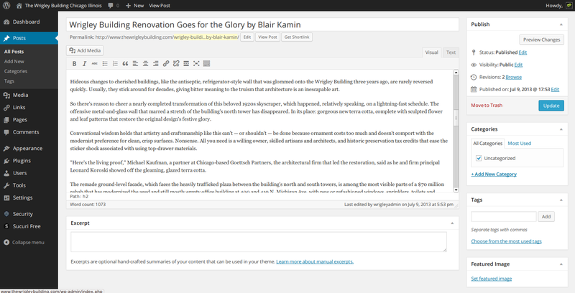Insert Read More tag
The height and width of the screenshot is (293, 575).
[x=186, y=63]
